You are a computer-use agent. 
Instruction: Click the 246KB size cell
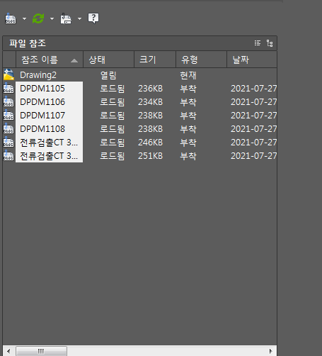coord(151,143)
